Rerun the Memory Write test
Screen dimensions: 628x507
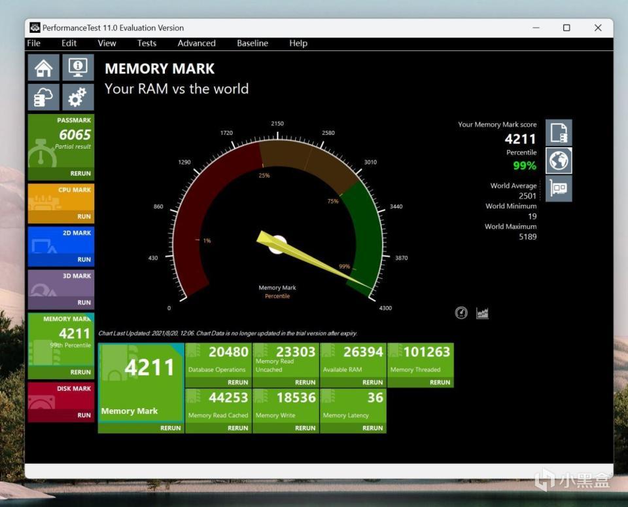[305, 428]
